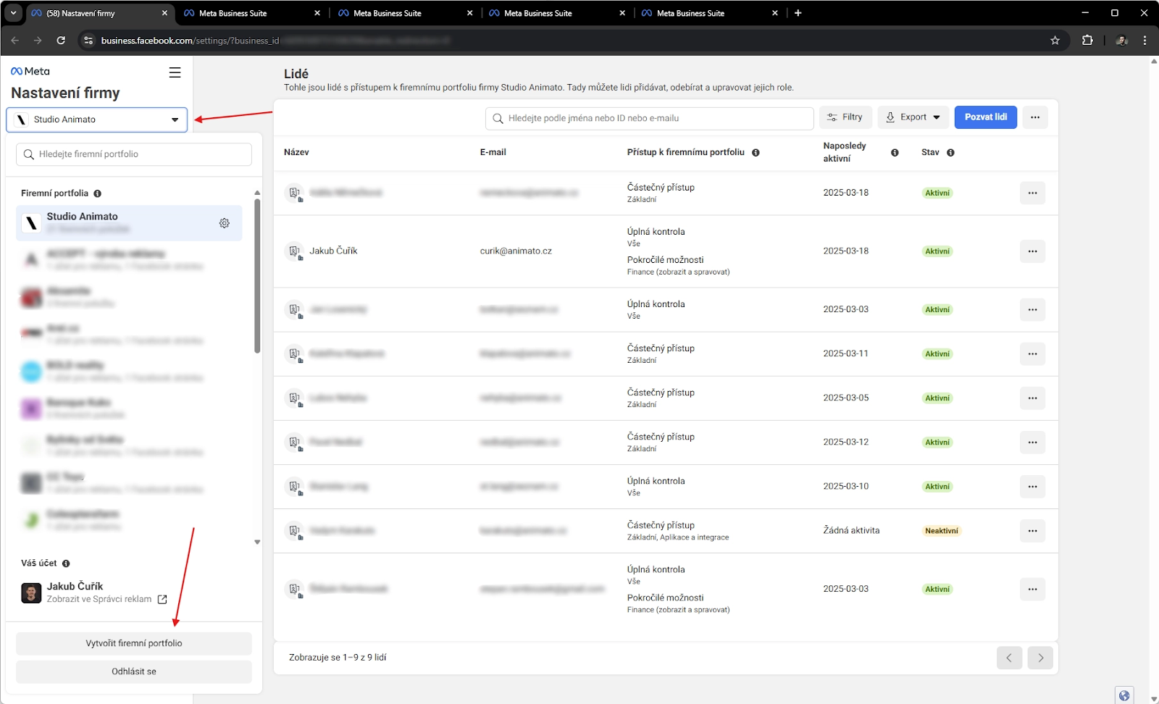The image size is (1159, 704).
Task: Click the Meta logo
Action: coord(30,71)
